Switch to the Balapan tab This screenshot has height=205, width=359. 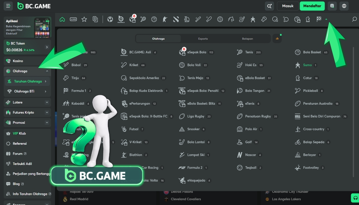(x=247, y=39)
